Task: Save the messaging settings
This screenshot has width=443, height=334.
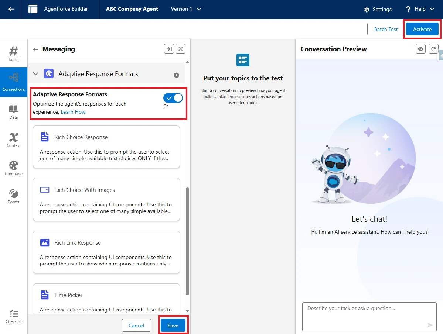Action: 173,325
